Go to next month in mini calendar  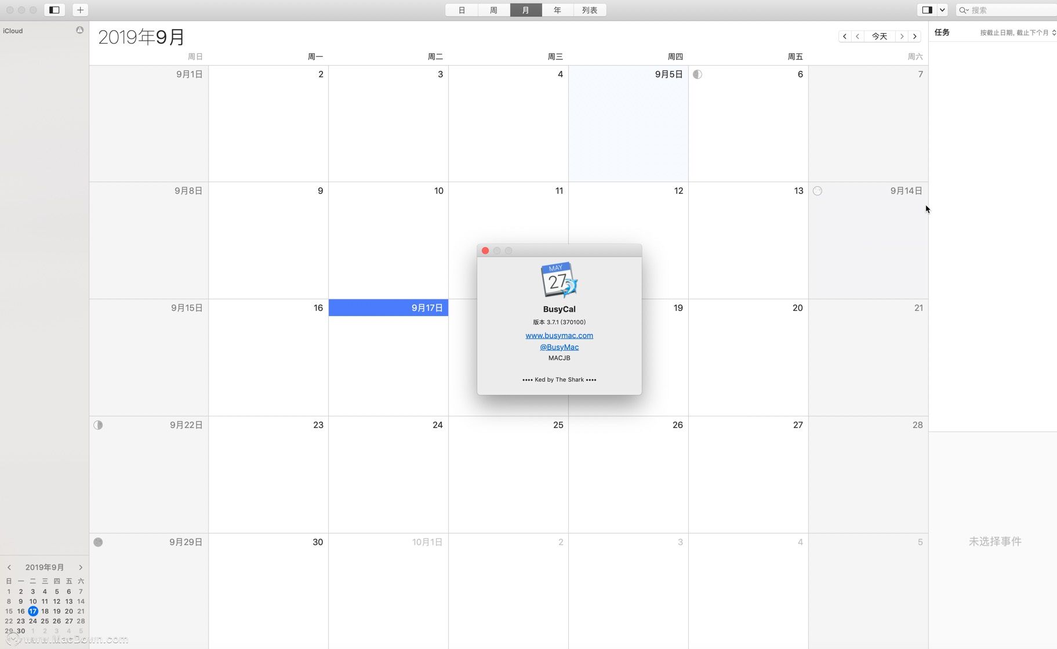pyautogui.click(x=81, y=567)
